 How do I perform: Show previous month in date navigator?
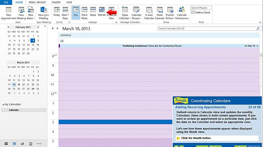8,27
